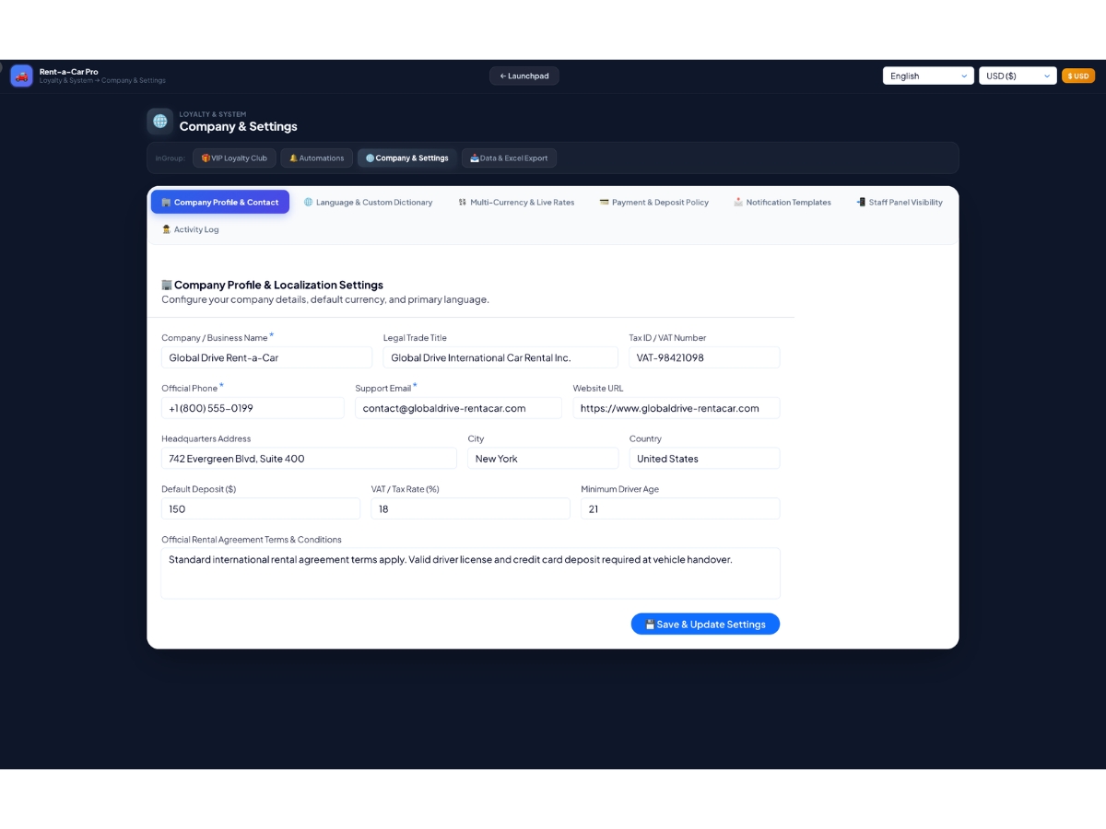Click the VAT / Tax Rate (%) field
The image size is (1106, 829).
(x=470, y=508)
